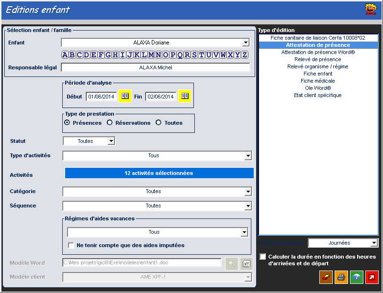Open the Type d'activités dropdown
383x293 pixels.
(248, 155)
